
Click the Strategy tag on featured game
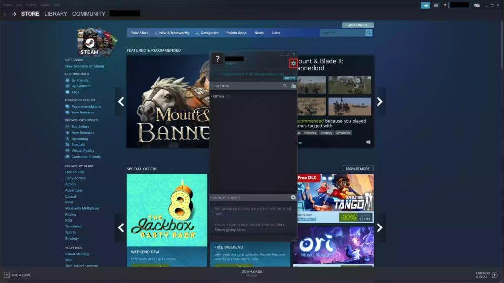click(x=326, y=133)
